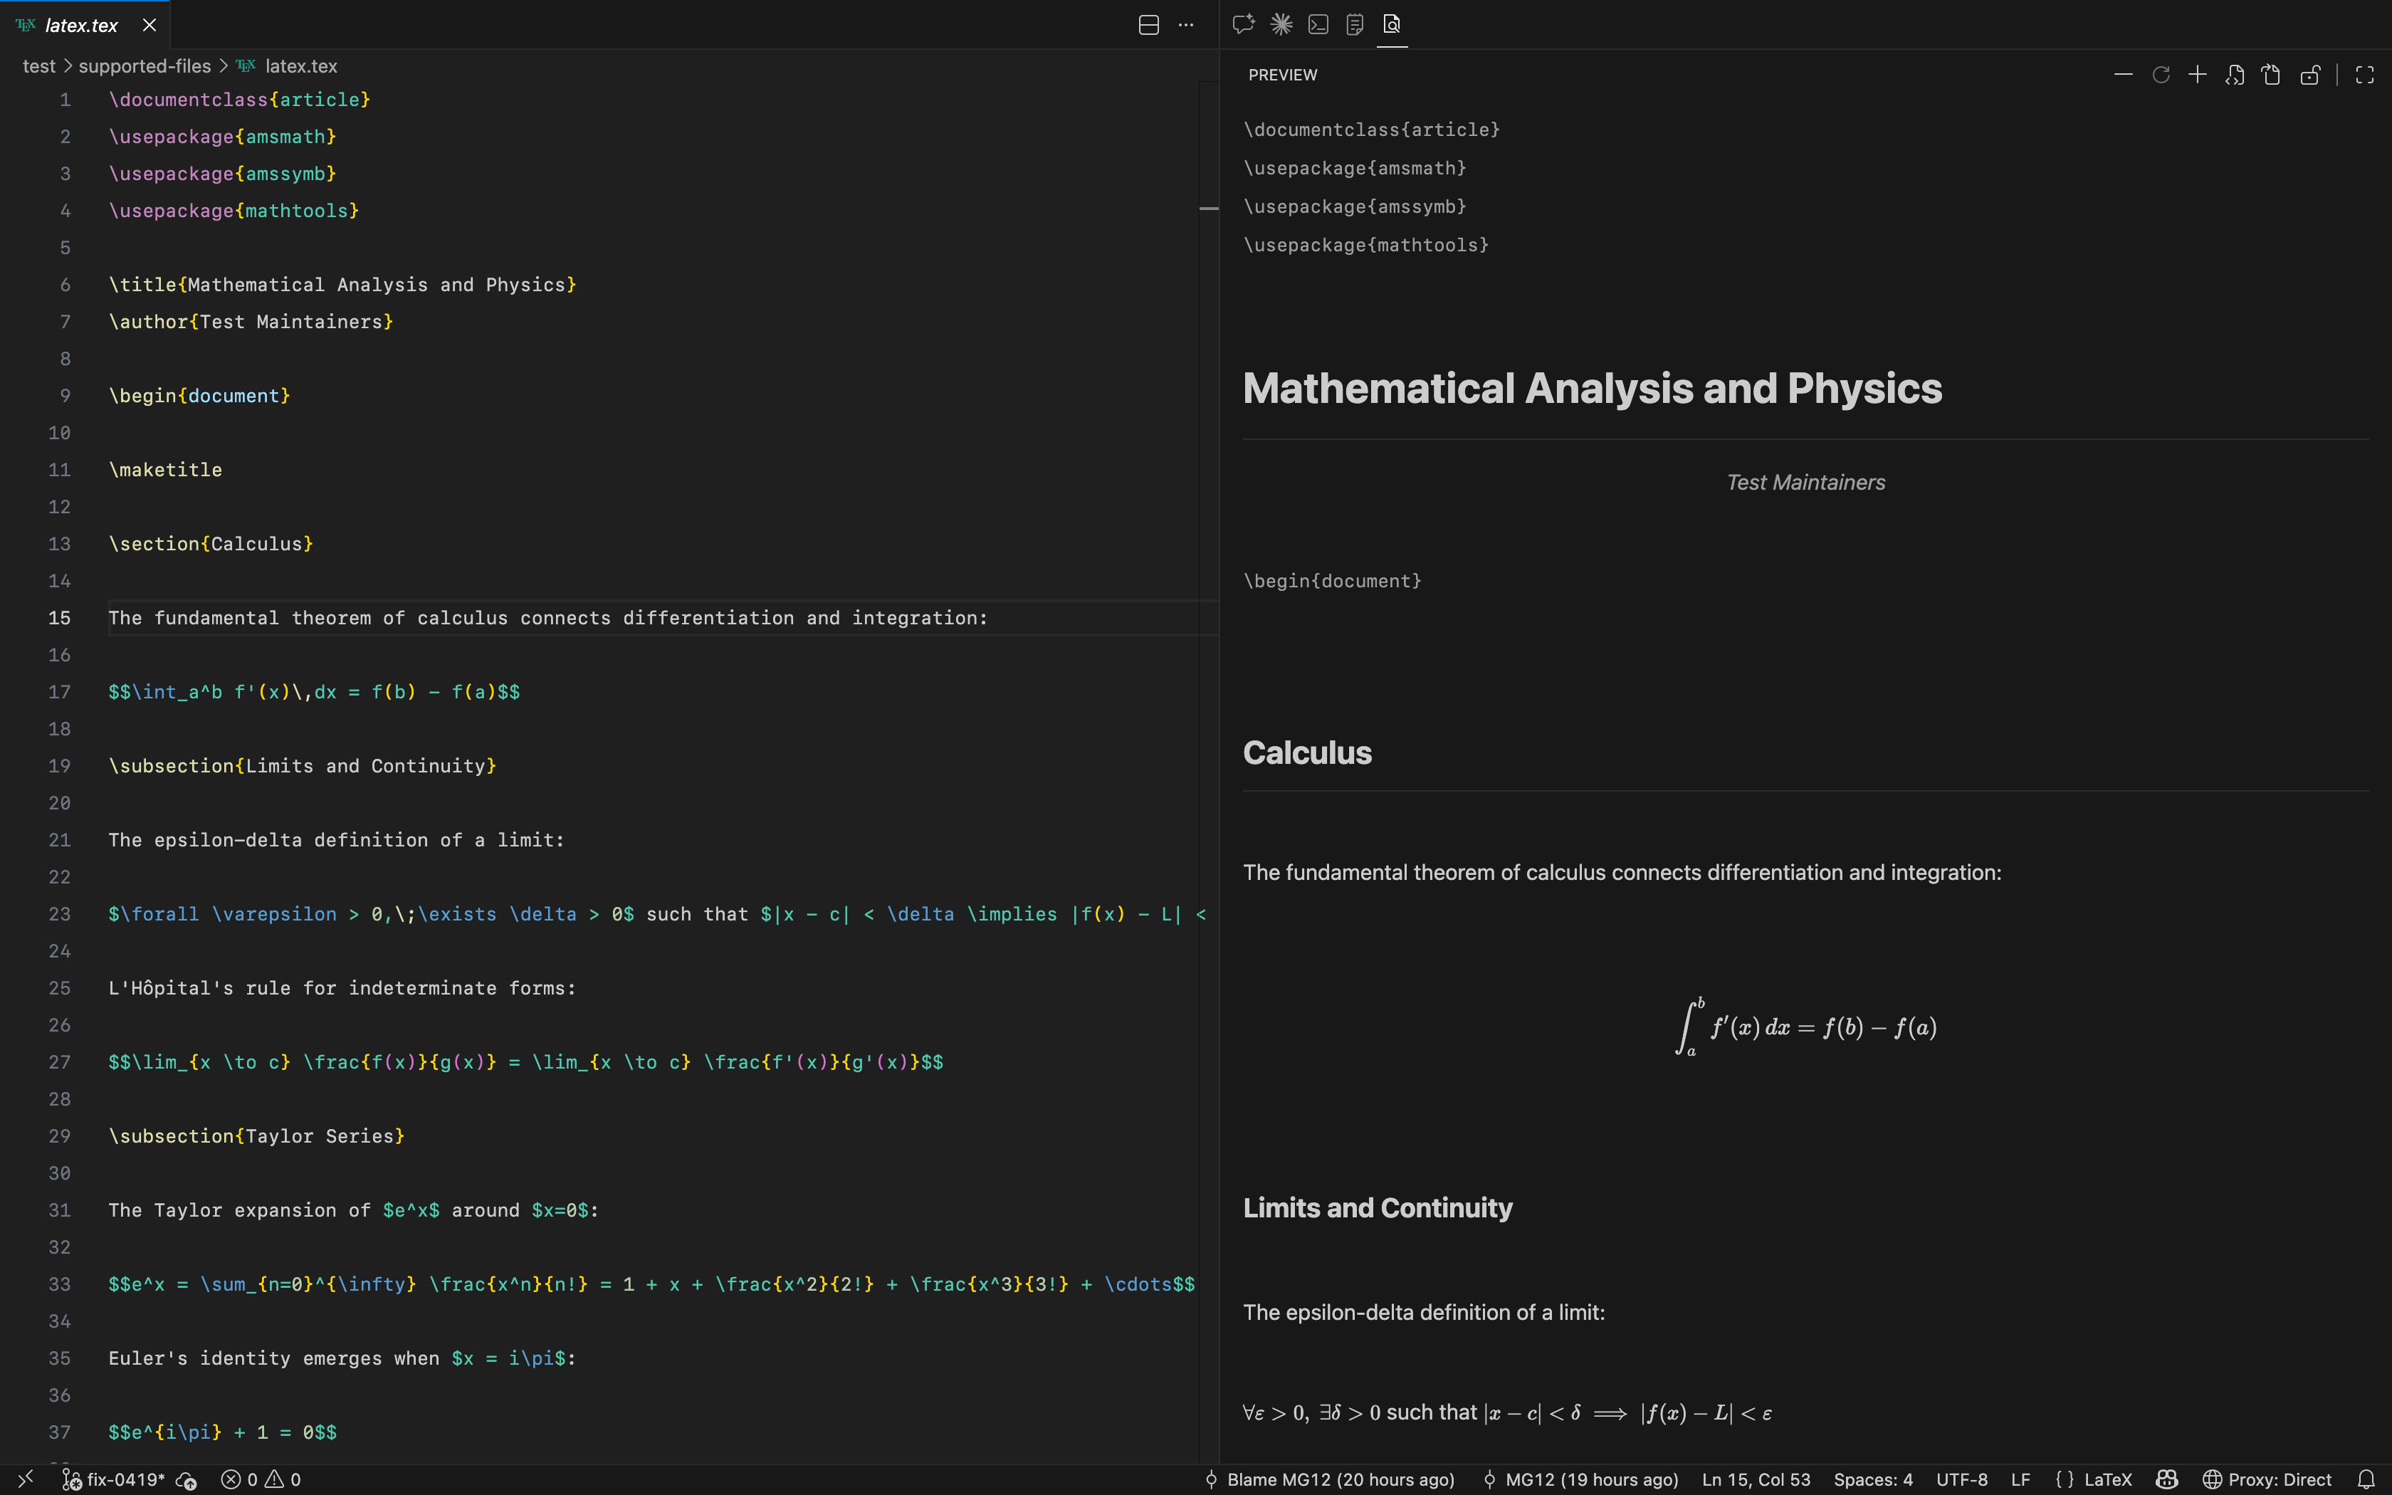Toggle the preview lock icon

pos(2310,74)
